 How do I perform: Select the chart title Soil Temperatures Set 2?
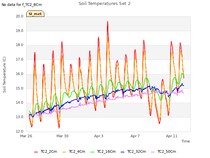(105, 4)
